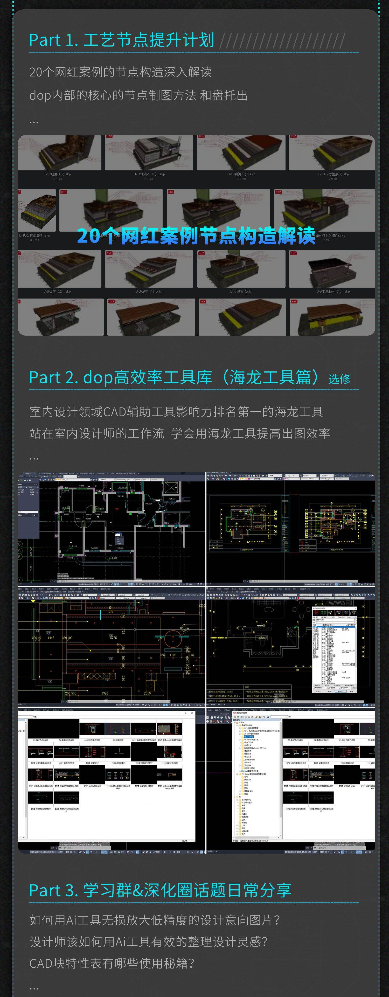Image resolution: width=389 pixels, height=997 pixels.
Task: Open the 【系统图块】 folder in tree
Action: [247, 800]
